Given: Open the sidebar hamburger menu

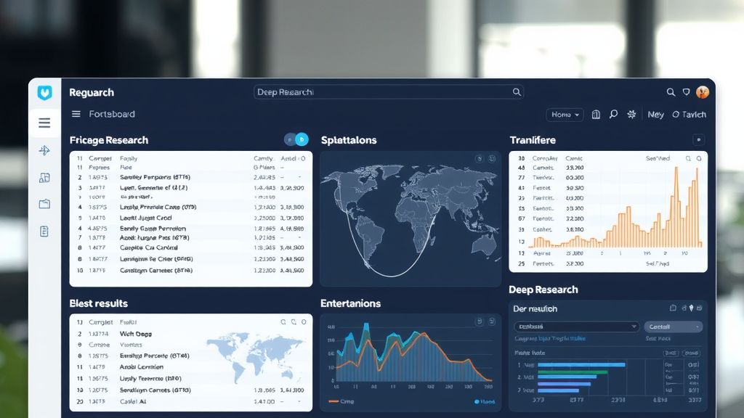Looking at the screenshot, I should pos(44,123).
